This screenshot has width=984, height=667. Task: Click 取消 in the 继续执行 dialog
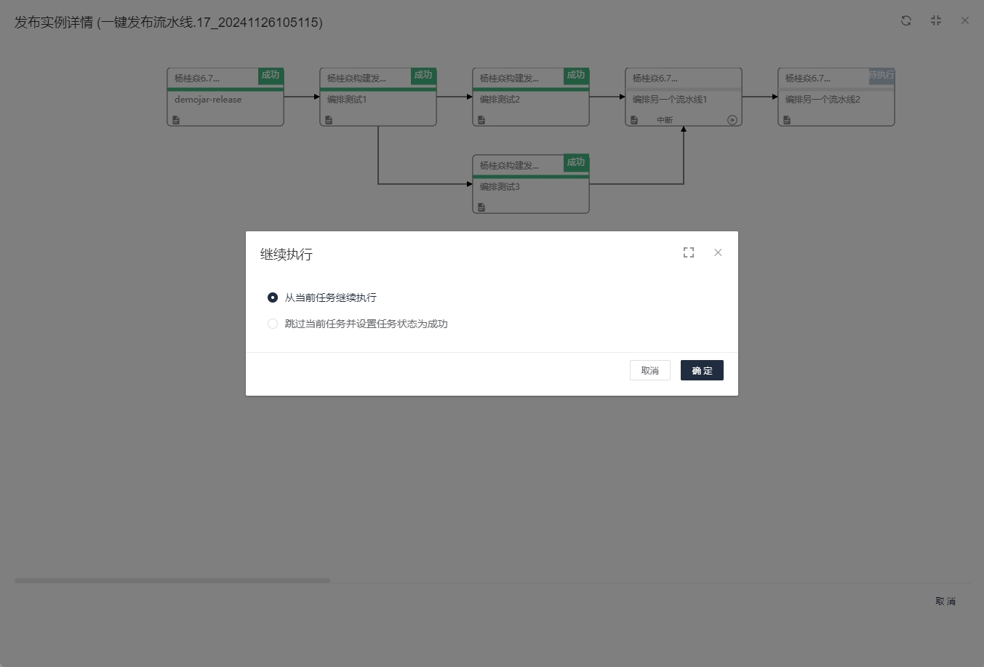point(649,370)
